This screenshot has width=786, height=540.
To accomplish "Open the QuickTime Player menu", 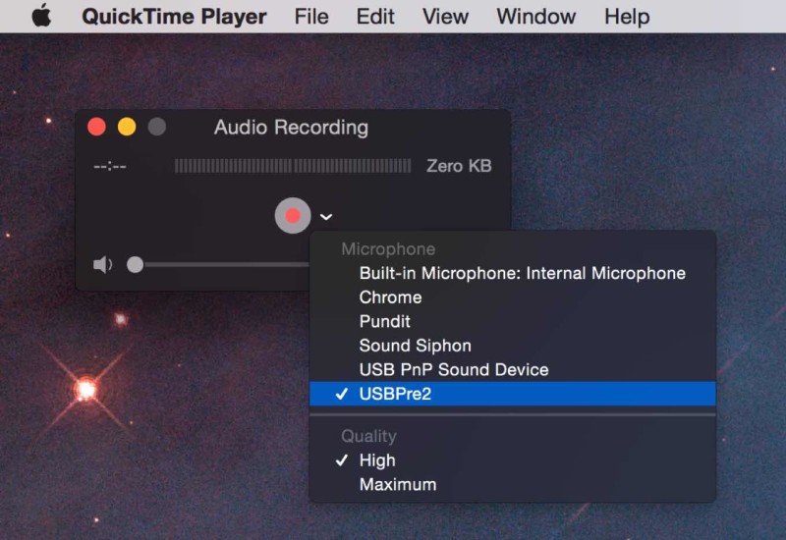I will 174,17.
